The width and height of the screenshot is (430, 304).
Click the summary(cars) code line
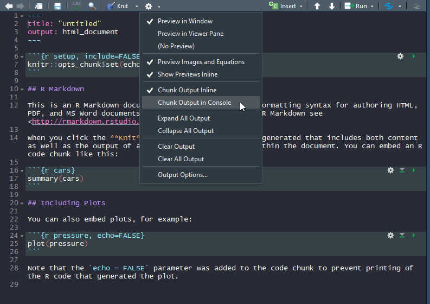point(56,179)
